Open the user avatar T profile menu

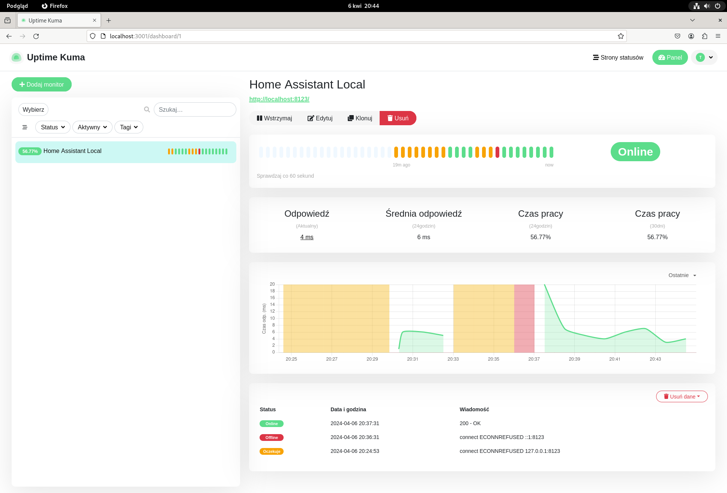tap(704, 57)
